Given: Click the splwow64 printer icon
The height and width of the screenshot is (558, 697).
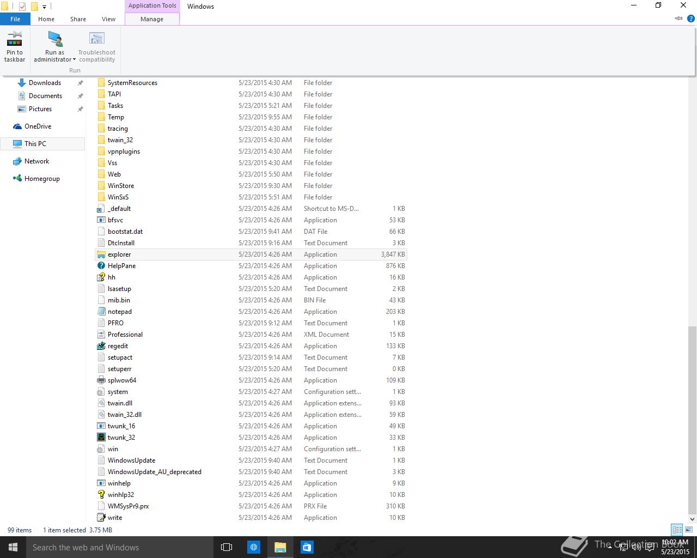Looking at the screenshot, I should (x=101, y=380).
